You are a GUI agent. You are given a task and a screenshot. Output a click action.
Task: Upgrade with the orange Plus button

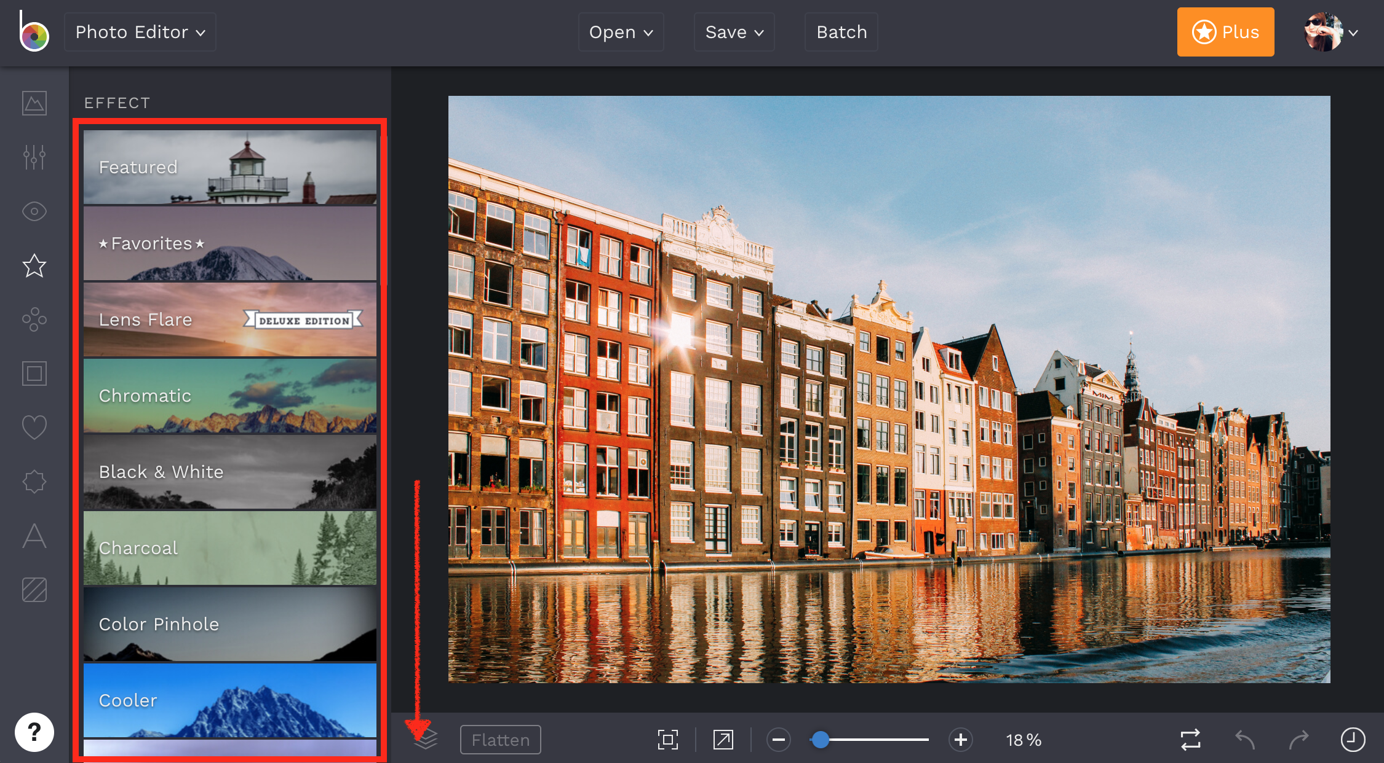1226,32
